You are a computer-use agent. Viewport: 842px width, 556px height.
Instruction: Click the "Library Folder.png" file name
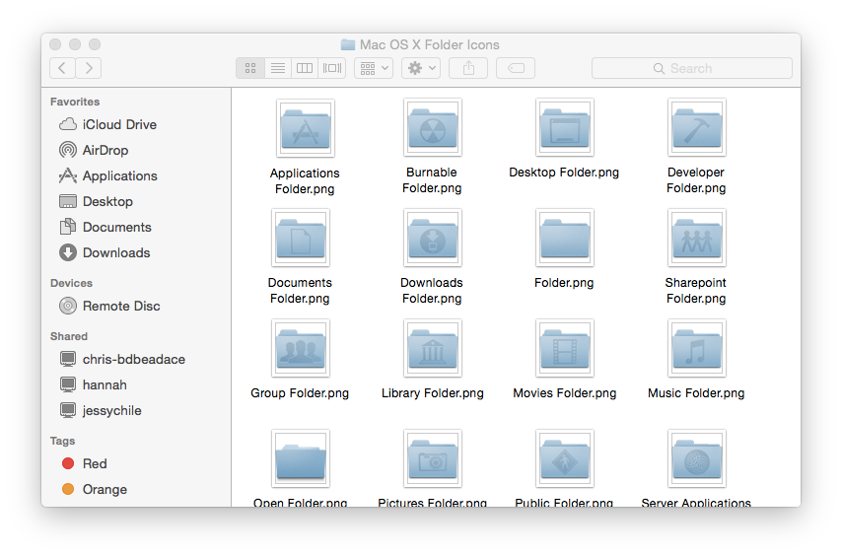pyautogui.click(x=432, y=393)
